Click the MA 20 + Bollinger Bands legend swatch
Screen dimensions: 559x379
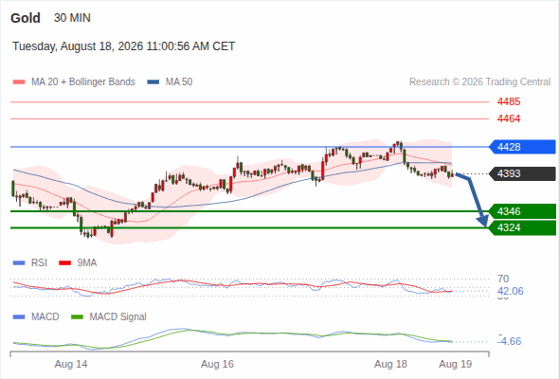pos(19,82)
